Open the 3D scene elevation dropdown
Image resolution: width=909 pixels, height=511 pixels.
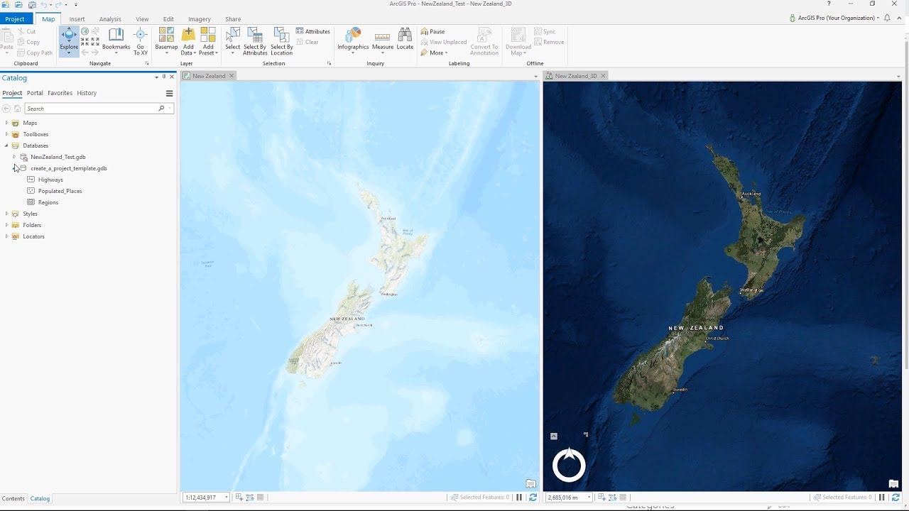[589, 498]
